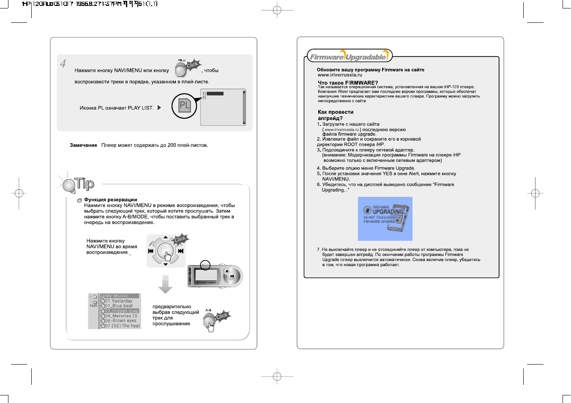Click the 'Click' burst beside step 4 button

click(x=193, y=65)
